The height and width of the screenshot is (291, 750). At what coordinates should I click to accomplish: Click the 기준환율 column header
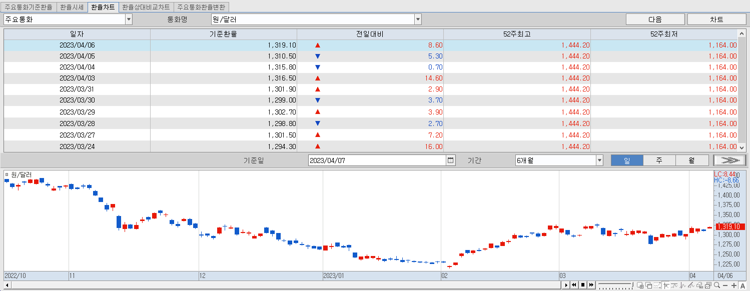[224, 34]
